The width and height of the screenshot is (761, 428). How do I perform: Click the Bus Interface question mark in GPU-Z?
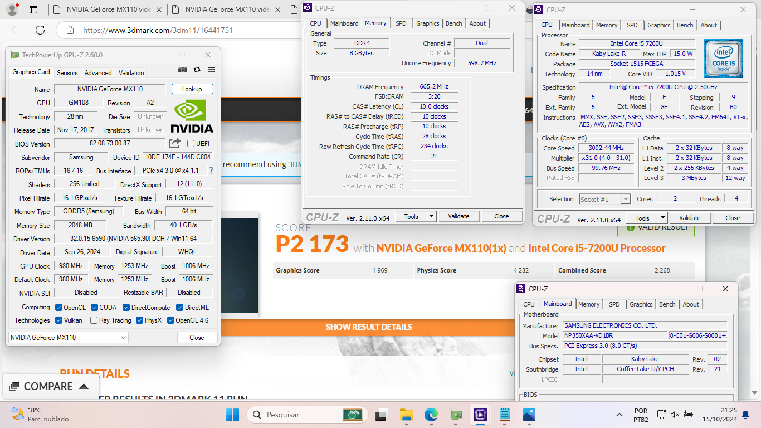pos(211,171)
